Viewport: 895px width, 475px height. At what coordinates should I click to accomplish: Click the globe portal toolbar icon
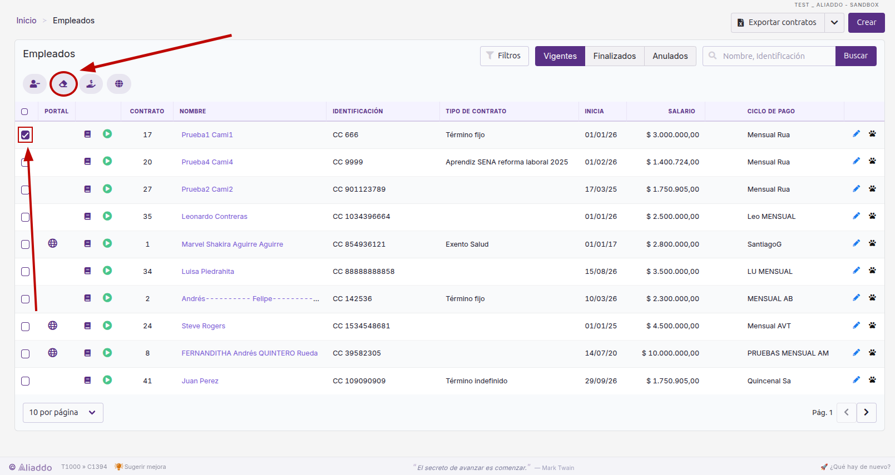tap(119, 84)
